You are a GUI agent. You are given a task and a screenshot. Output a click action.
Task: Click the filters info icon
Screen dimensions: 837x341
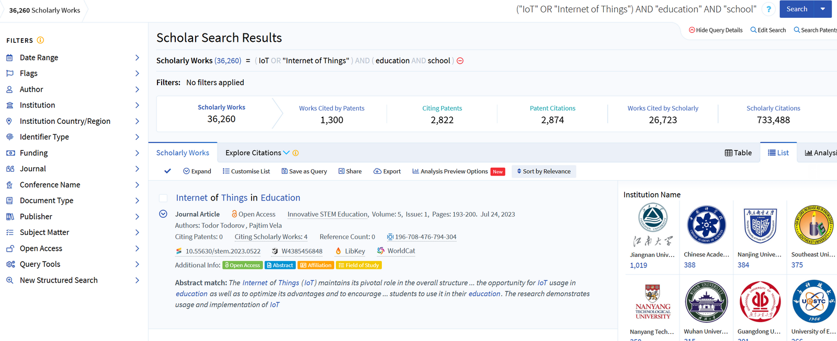click(x=40, y=40)
